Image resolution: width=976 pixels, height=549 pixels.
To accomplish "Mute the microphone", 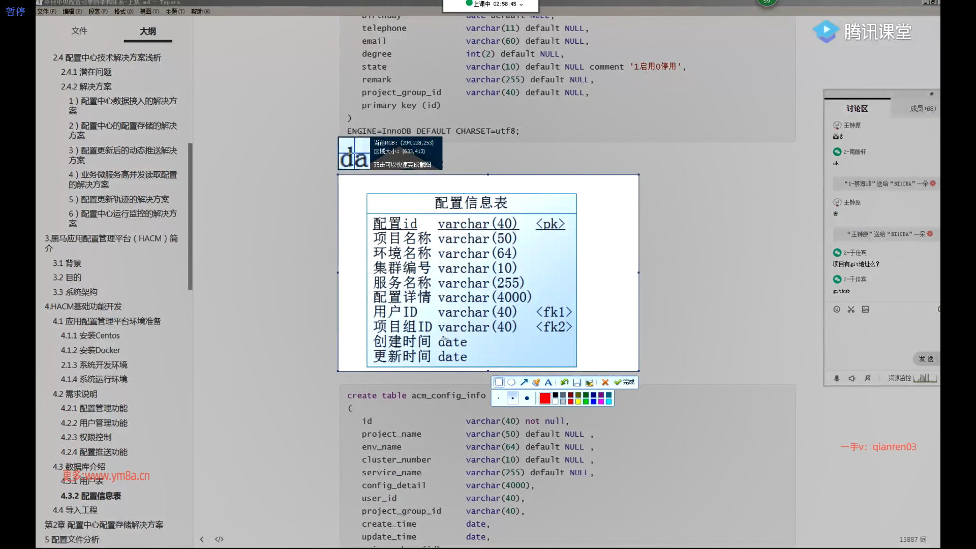I will click(x=837, y=379).
